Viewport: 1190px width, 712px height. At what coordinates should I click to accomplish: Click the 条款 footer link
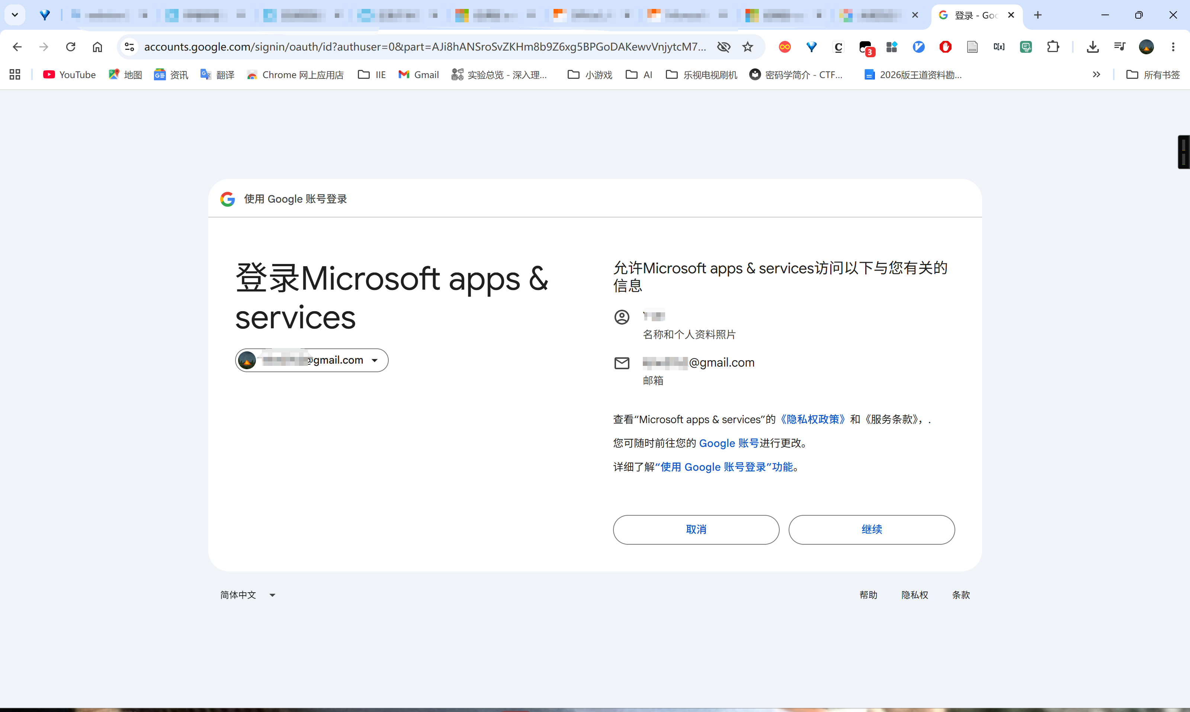coord(961,595)
